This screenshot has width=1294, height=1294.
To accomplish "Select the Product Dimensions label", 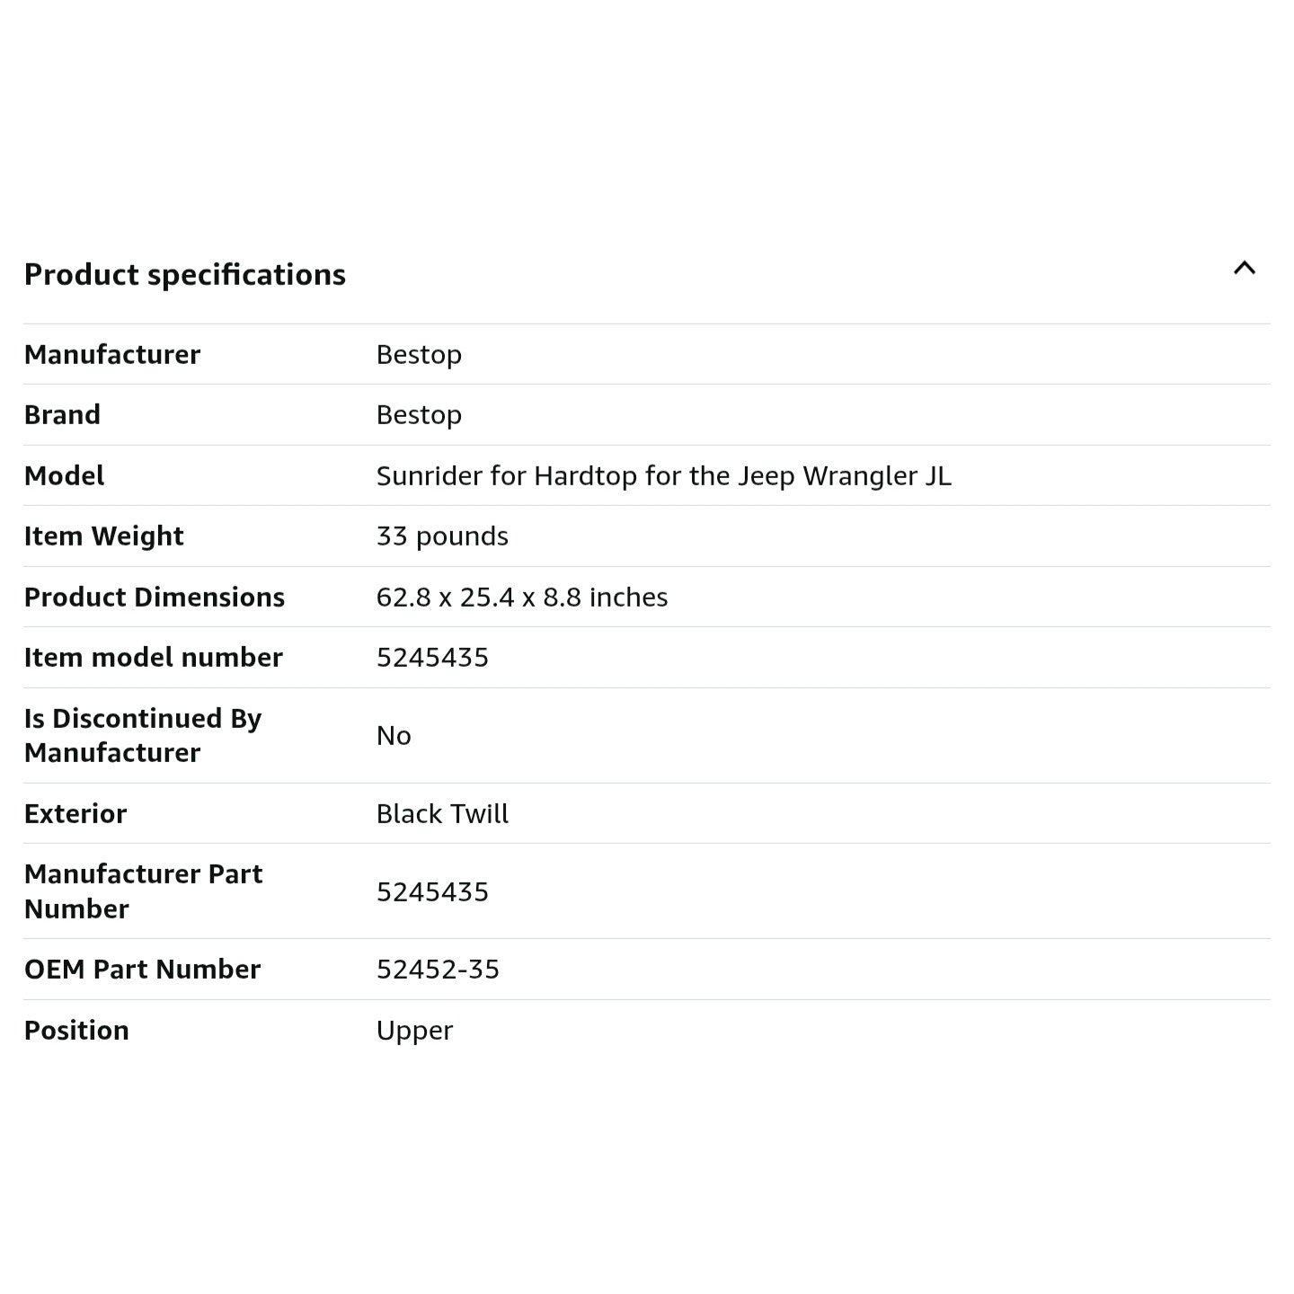I will 154,598.
